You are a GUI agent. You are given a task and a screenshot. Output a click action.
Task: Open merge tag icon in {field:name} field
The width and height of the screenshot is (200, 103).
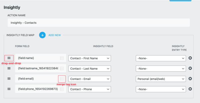click(62, 58)
